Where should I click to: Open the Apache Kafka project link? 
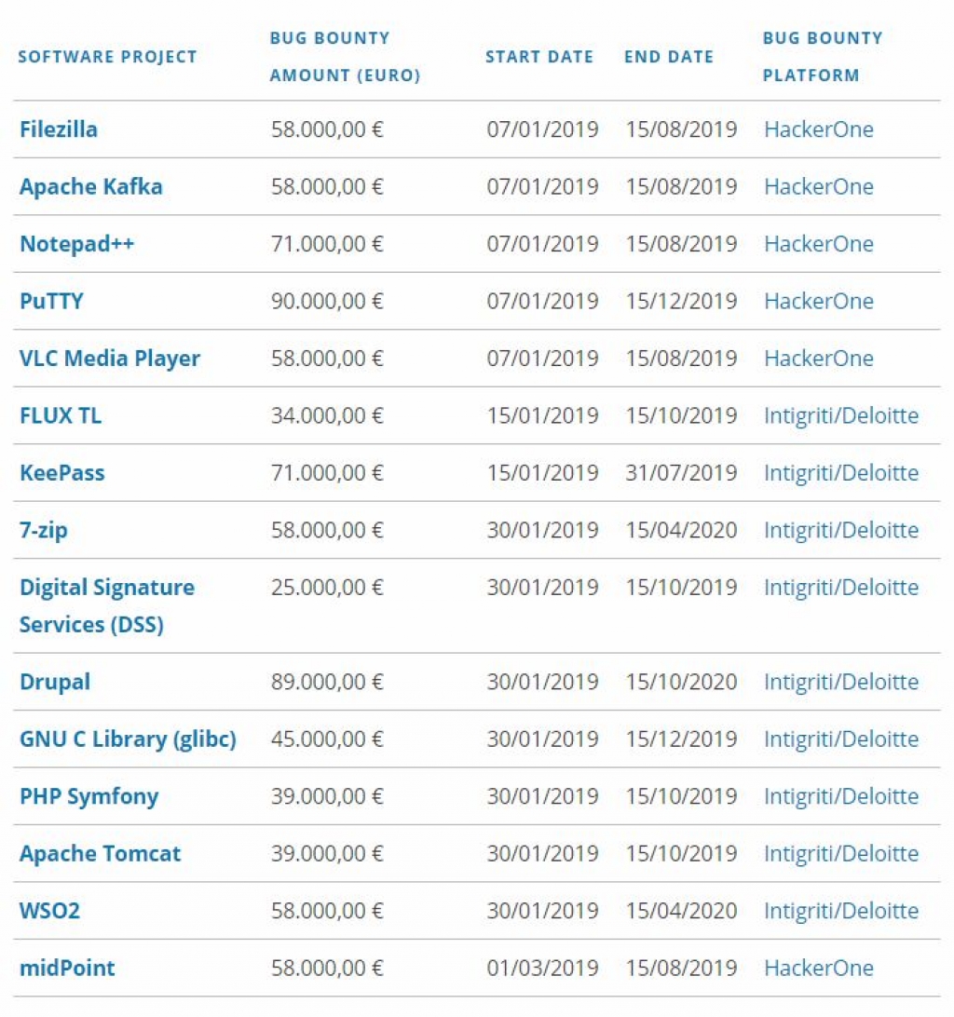(x=91, y=187)
